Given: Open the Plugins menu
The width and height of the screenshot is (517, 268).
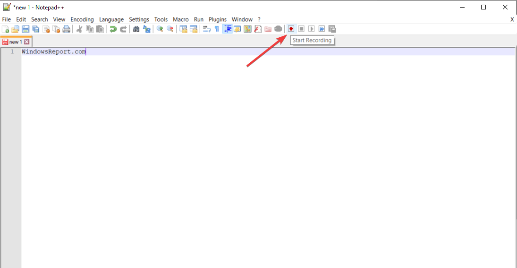Looking at the screenshot, I should tap(218, 19).
